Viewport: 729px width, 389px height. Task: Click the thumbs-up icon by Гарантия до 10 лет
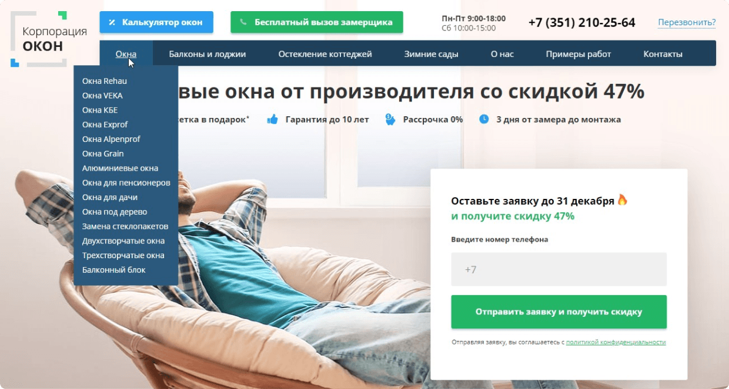click(x=272, y=119)
